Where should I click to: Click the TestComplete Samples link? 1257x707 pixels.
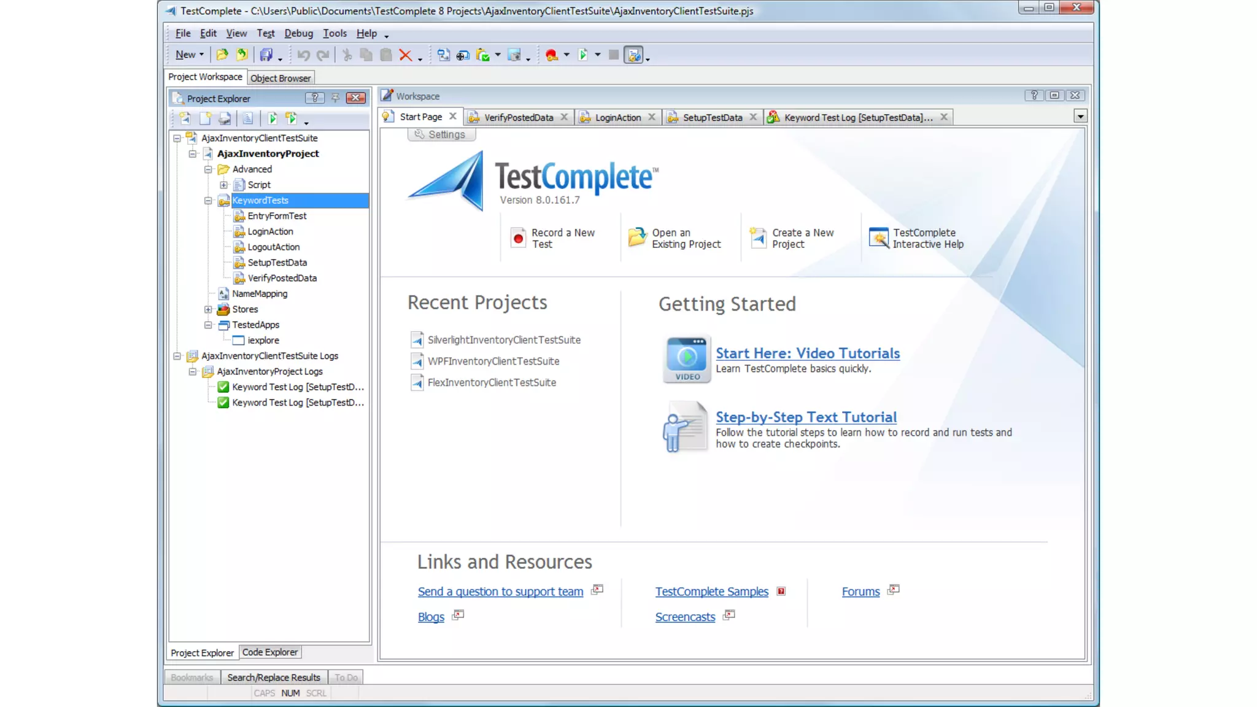click(711, 592)
